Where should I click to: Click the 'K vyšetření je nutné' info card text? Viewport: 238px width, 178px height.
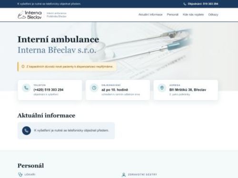[71, 131]
